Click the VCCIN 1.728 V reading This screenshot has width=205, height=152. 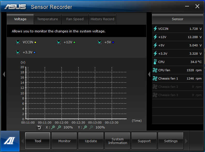tap(195, 29)
